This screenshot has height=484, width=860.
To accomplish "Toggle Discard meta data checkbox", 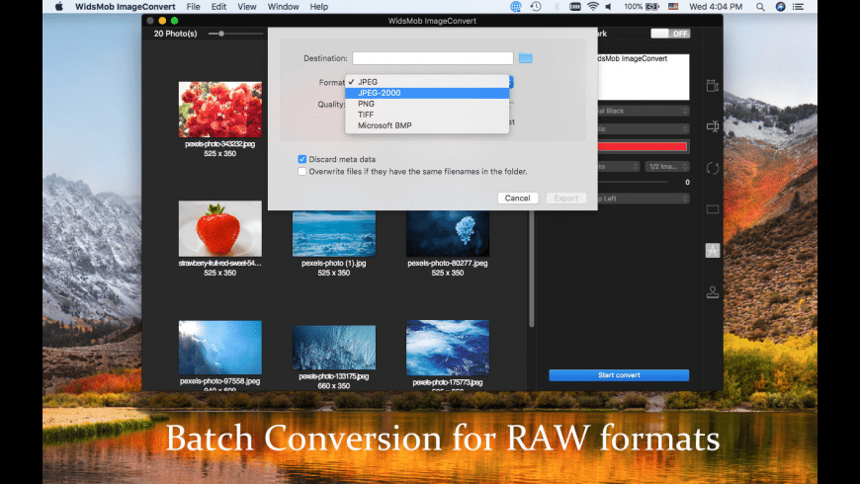I will (x=302, y=159).
